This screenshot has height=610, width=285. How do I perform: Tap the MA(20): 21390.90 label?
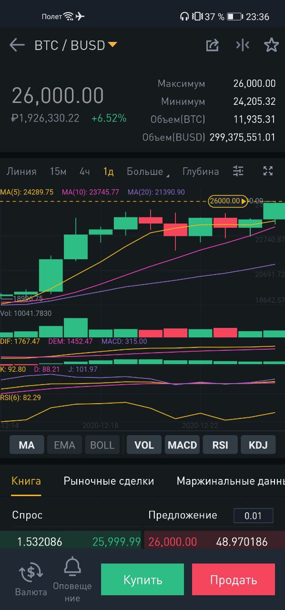click(x=156, y=192)
